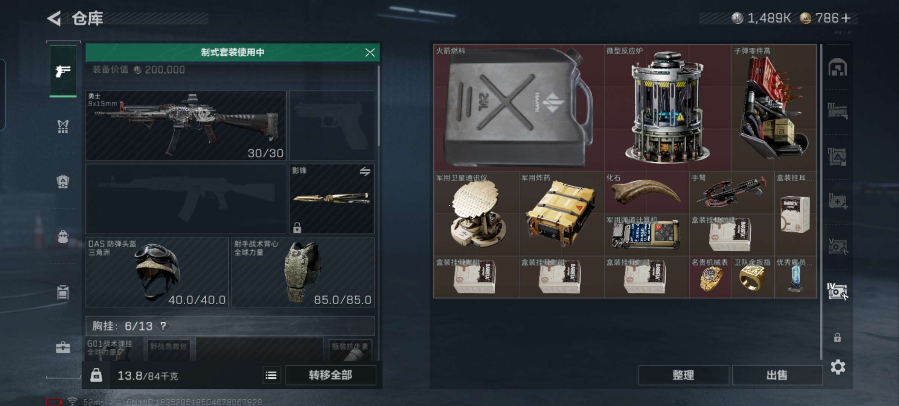Click the 转移全部 button
This screenshot has width=899, height=406.
tap(331, 375)
